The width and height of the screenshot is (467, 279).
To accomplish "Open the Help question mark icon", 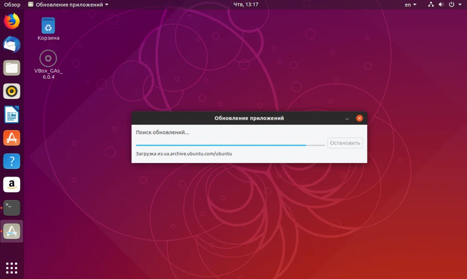I will pyautogui.click(x=11, y=161).
